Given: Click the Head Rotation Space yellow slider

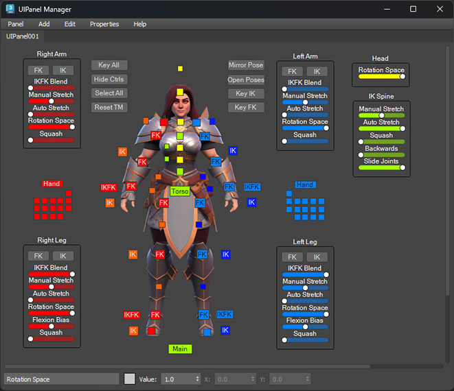Looking at the screenshot, I should (x=381, y=77).
